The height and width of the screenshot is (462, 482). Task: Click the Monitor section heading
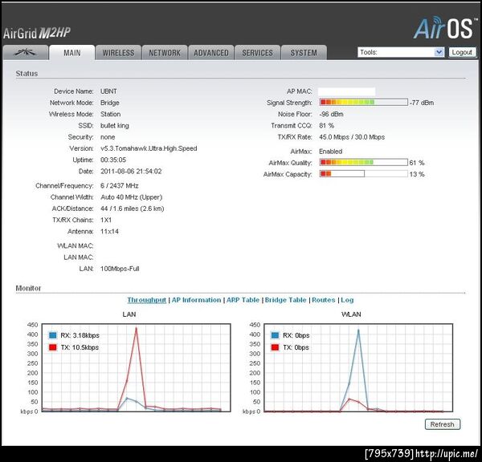[x=28, y=288]
